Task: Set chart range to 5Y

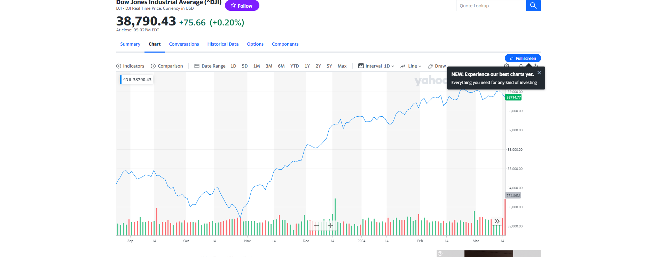Action: [x=329, y=66]
